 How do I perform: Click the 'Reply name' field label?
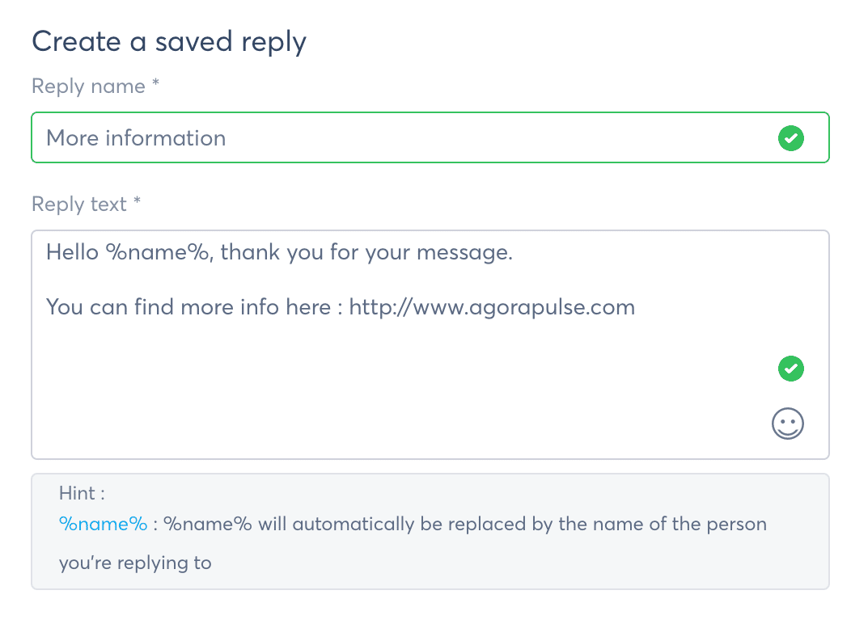88,86
